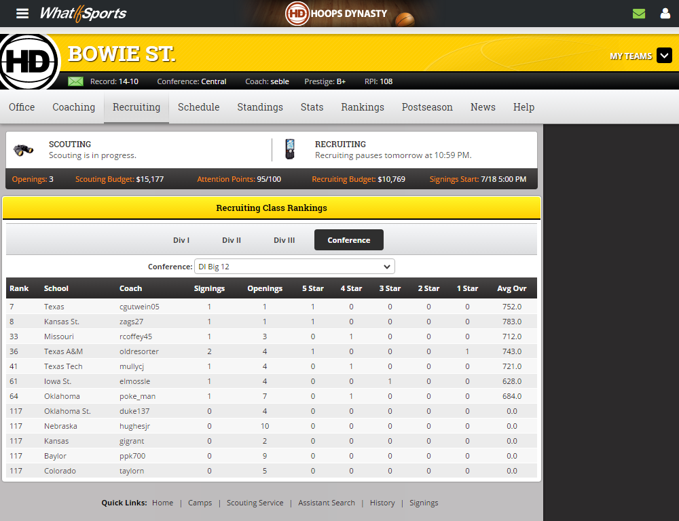679x521 pixels.
Task: Click the recruiting phone icon
Action: coord(291,149)
